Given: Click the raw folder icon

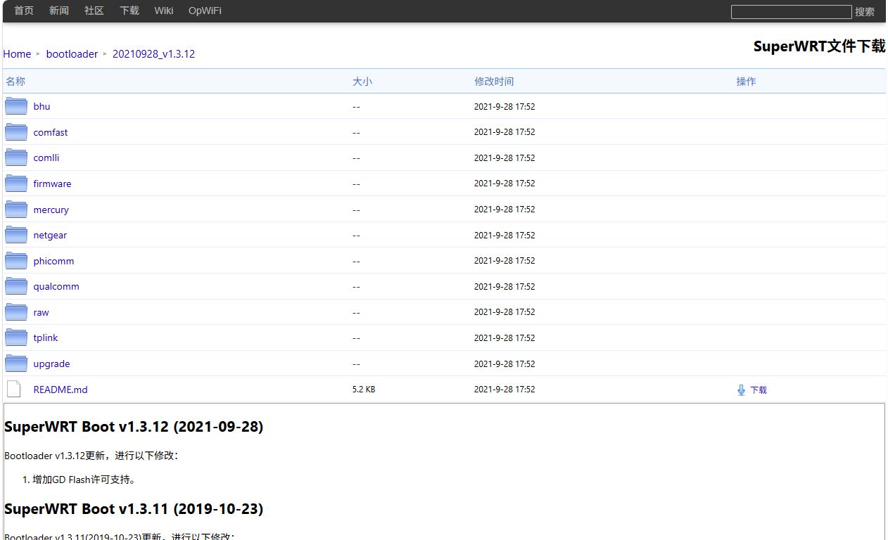Looking at the screenshot, I should click(16, 312).
